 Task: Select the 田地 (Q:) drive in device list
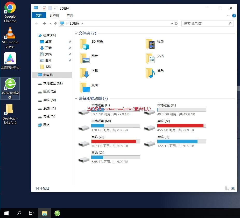[84, 160]
